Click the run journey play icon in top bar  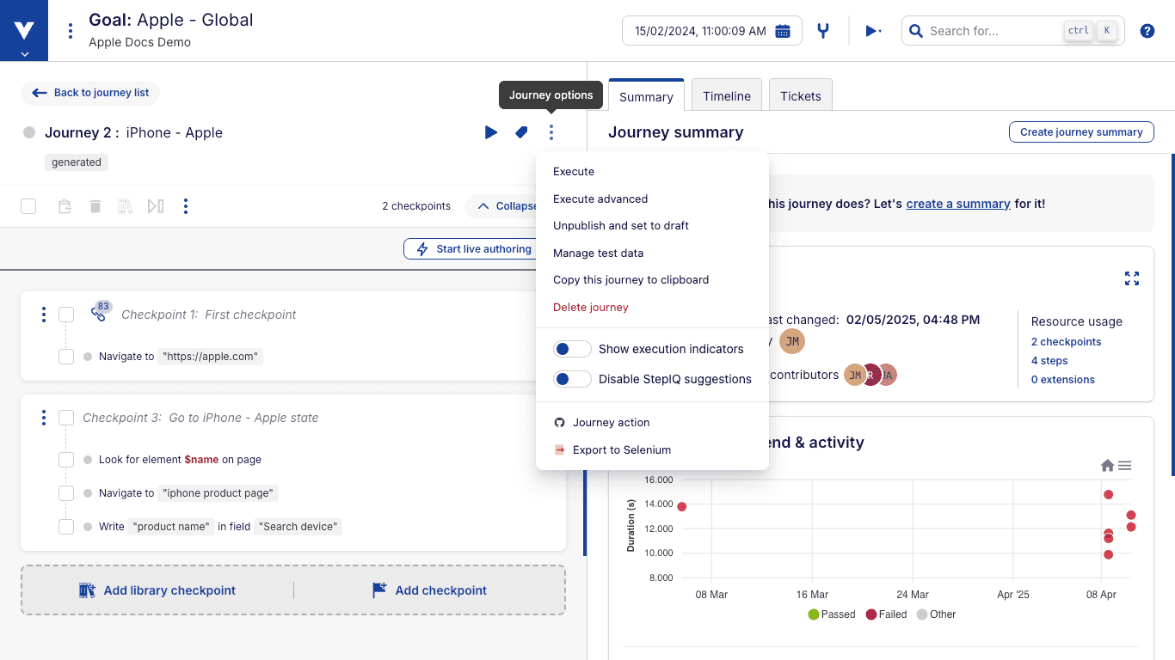tap(871, 30)
